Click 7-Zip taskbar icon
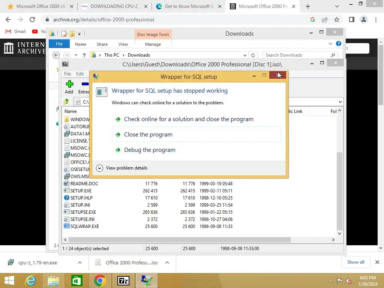384x288 pixels. 123,280
